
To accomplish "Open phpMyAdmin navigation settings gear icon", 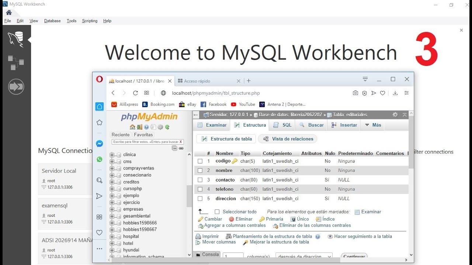I will tap(160, 127).
